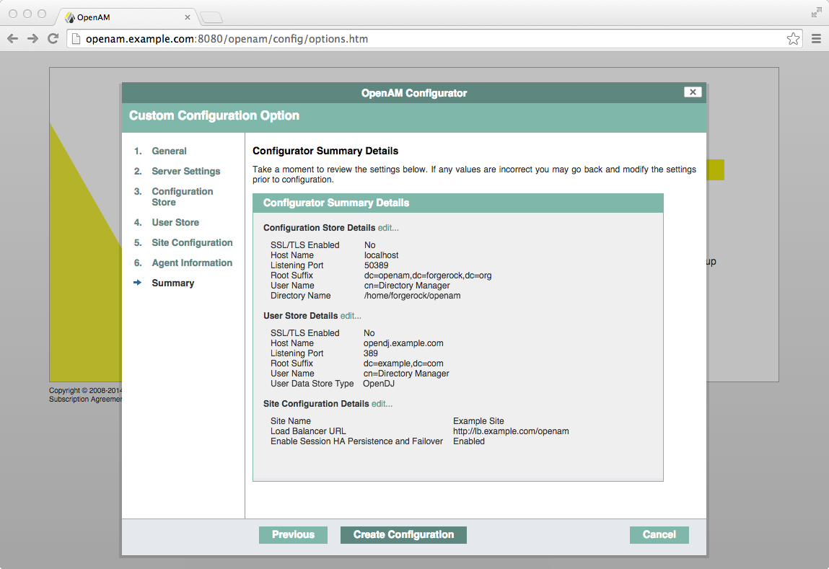Bookmark page with the star icon

point(792,38)
